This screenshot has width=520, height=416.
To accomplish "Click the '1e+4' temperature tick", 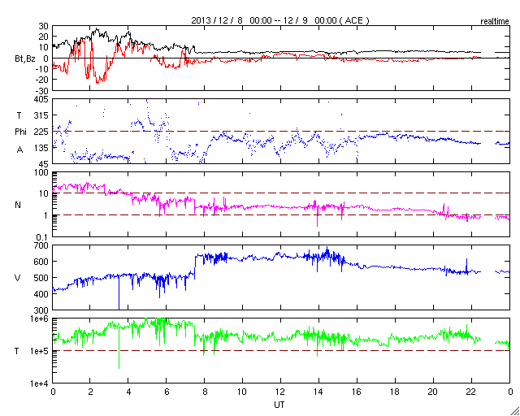I will (x=39, y=383).
